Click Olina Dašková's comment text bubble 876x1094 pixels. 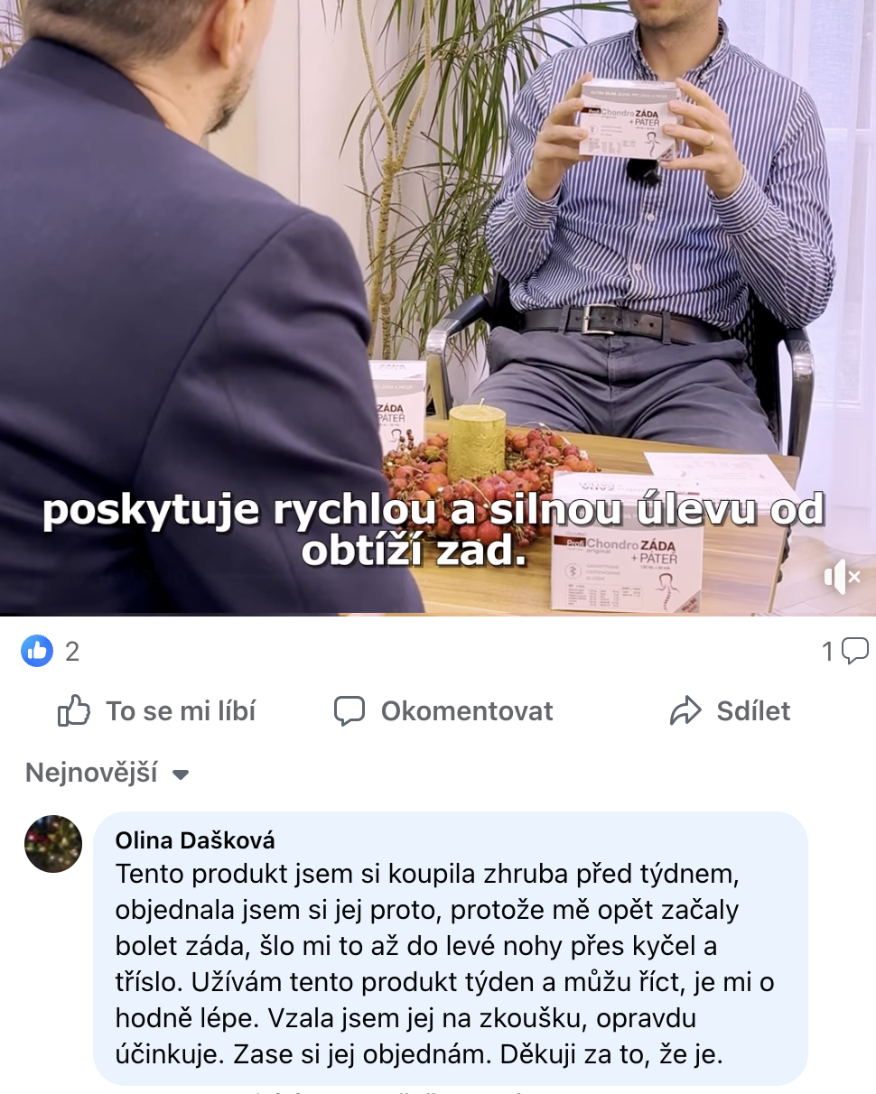click(x=451, y=948)
